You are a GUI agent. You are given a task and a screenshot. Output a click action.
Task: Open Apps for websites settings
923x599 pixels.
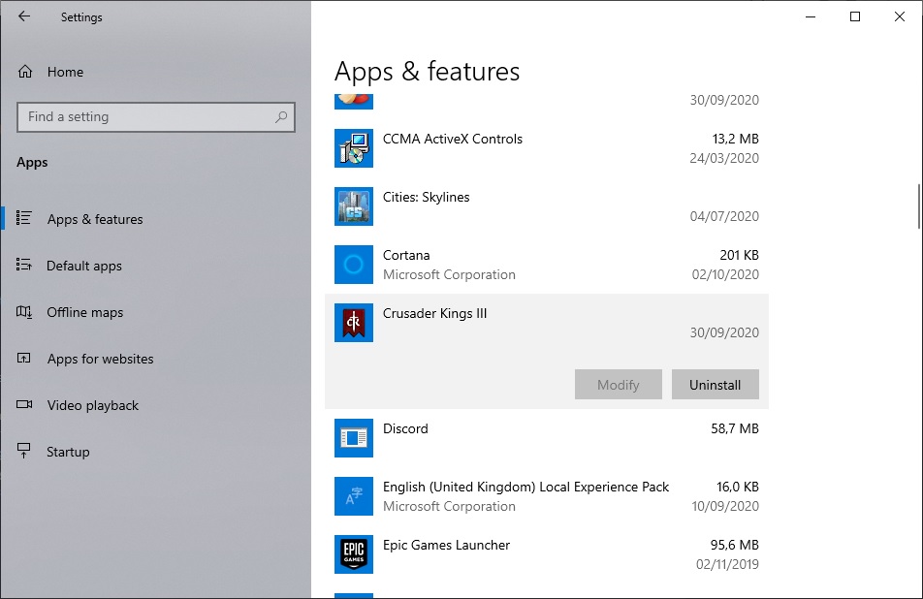[100, 359]
